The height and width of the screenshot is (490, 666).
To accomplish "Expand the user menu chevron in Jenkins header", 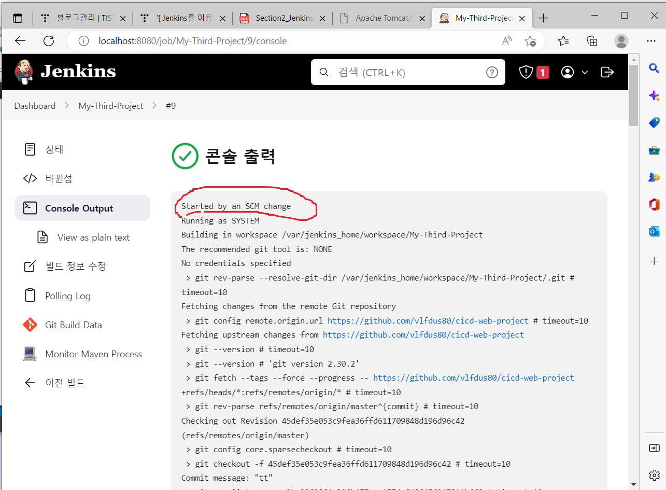I will tap(585, 73).
